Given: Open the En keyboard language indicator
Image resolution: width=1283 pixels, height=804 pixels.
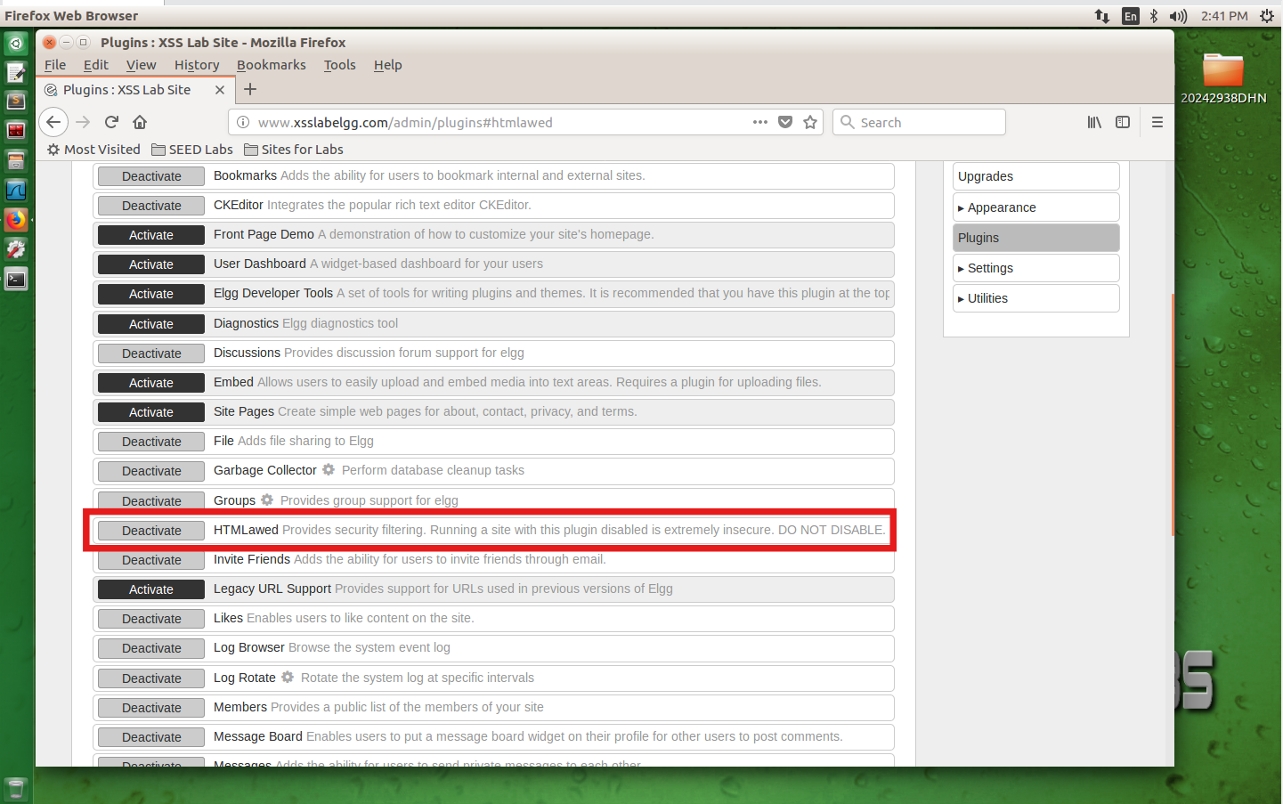Looking at the screenshot, I should click(1130, 16).
